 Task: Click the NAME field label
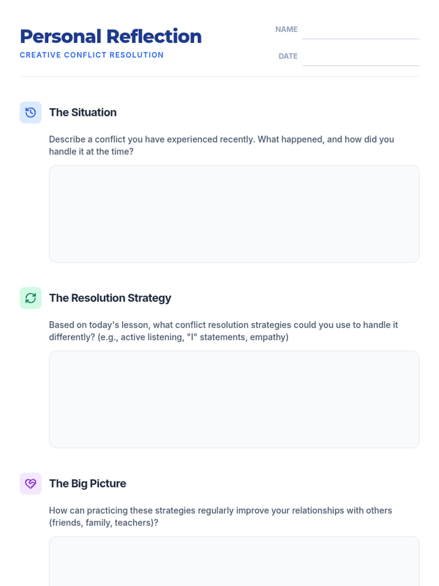point(286,29)
